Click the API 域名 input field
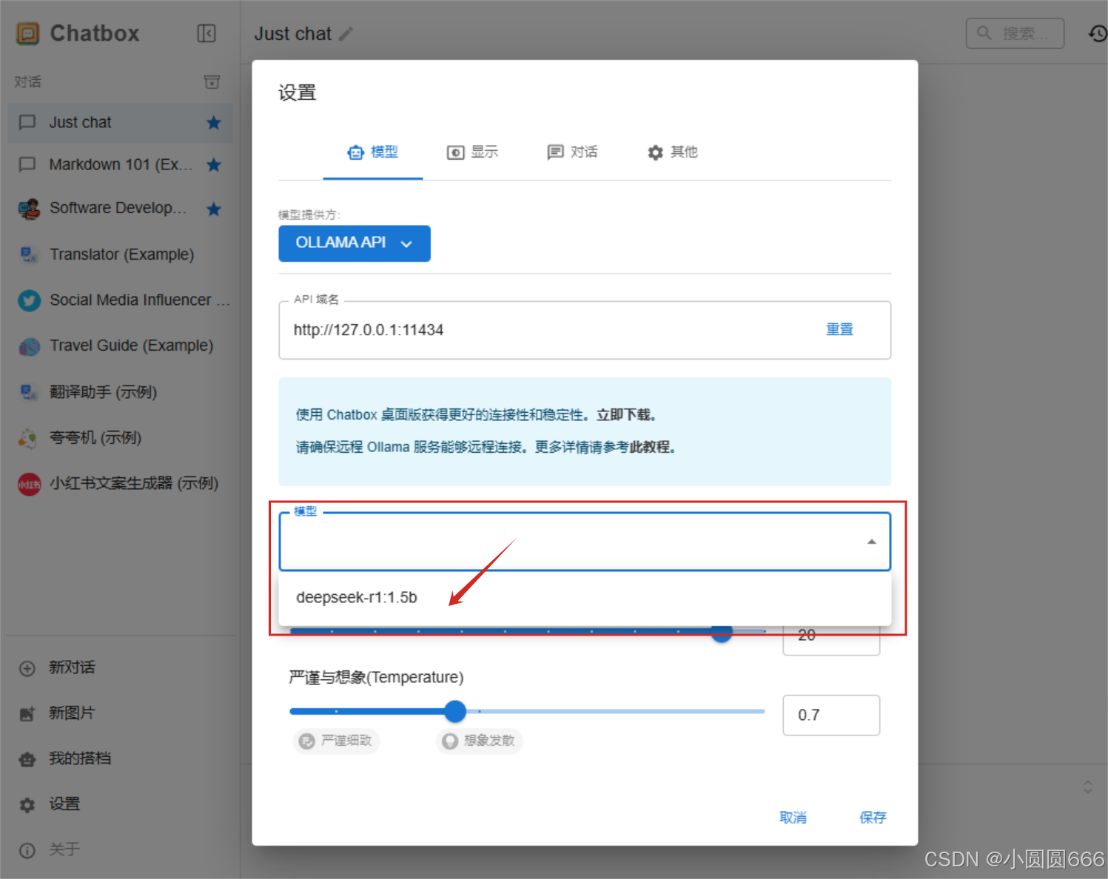Screen dimensions: 1108x879 tap(585, 330)
